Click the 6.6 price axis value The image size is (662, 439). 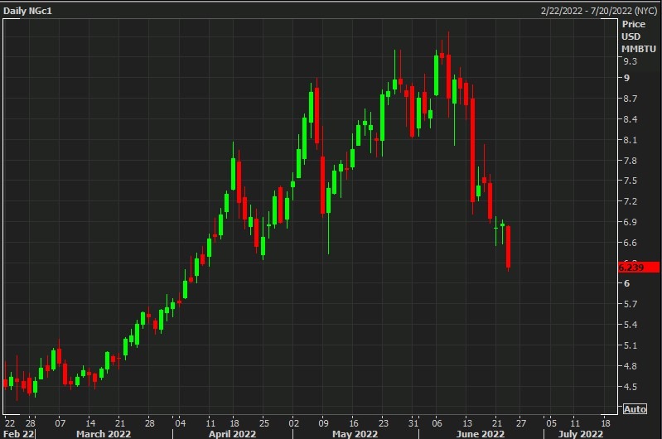[630, 243]
